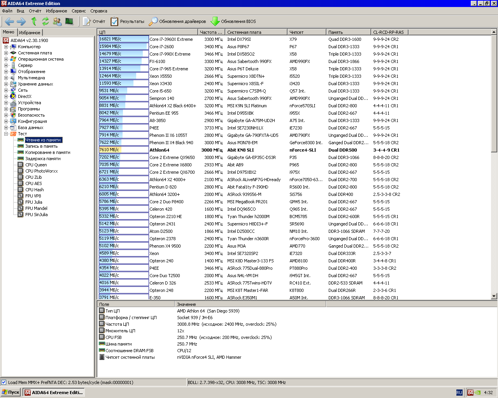
Task: Open the Справка menu
Action: point(99,11)
